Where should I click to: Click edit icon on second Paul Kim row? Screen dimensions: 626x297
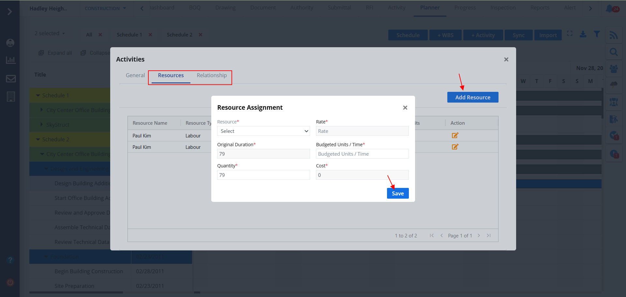point(455,147)
